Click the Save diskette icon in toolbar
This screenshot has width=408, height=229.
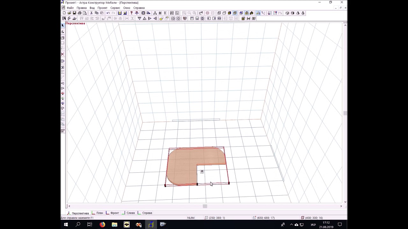pos(74,13)
